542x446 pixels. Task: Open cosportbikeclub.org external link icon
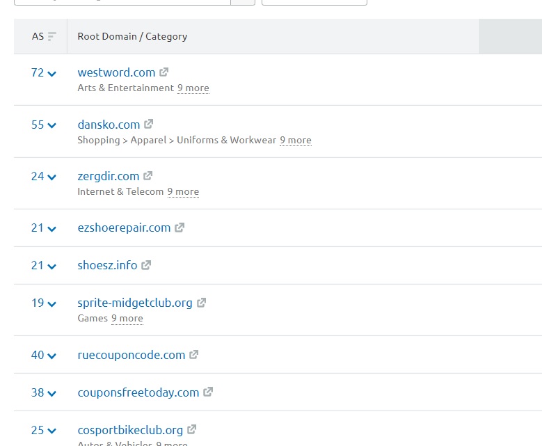pyautogui.click(x=192, y=429)
